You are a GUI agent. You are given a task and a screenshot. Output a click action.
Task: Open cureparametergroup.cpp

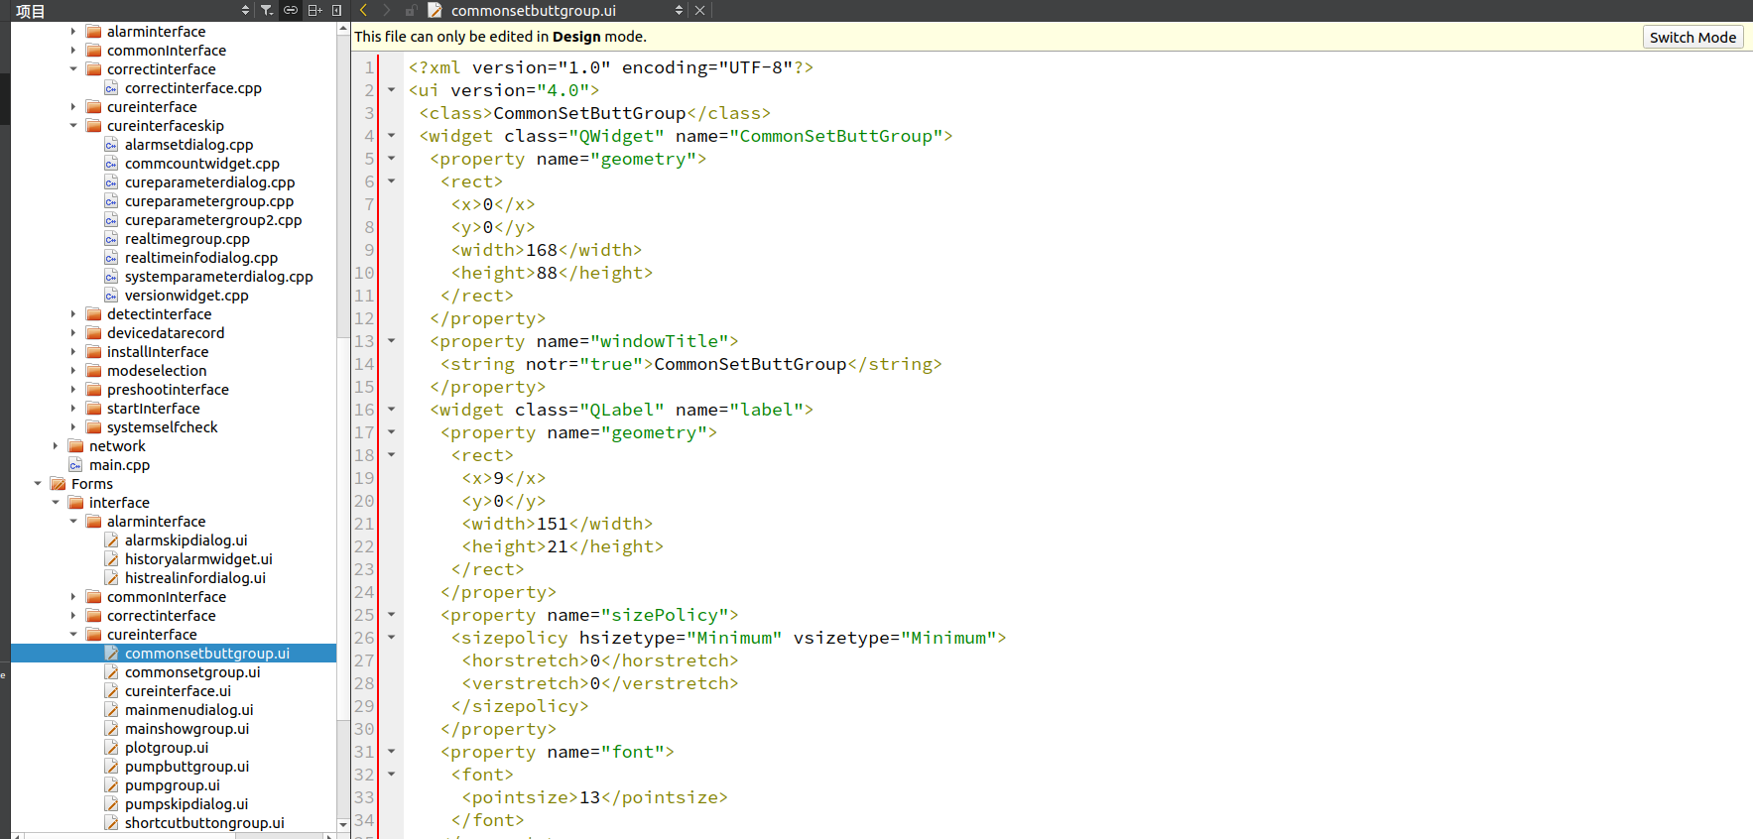(209, 201)
